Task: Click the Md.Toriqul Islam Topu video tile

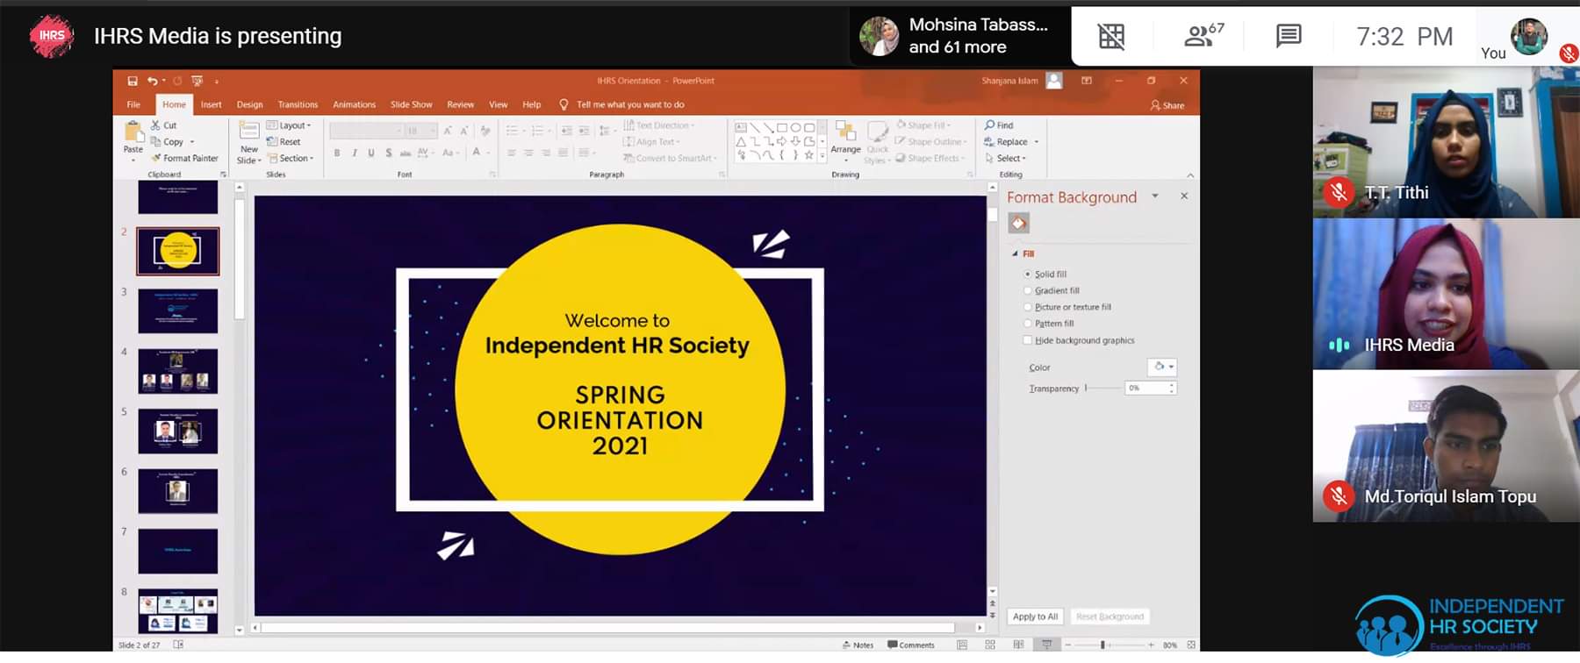Action: [x=1446, y=446]
